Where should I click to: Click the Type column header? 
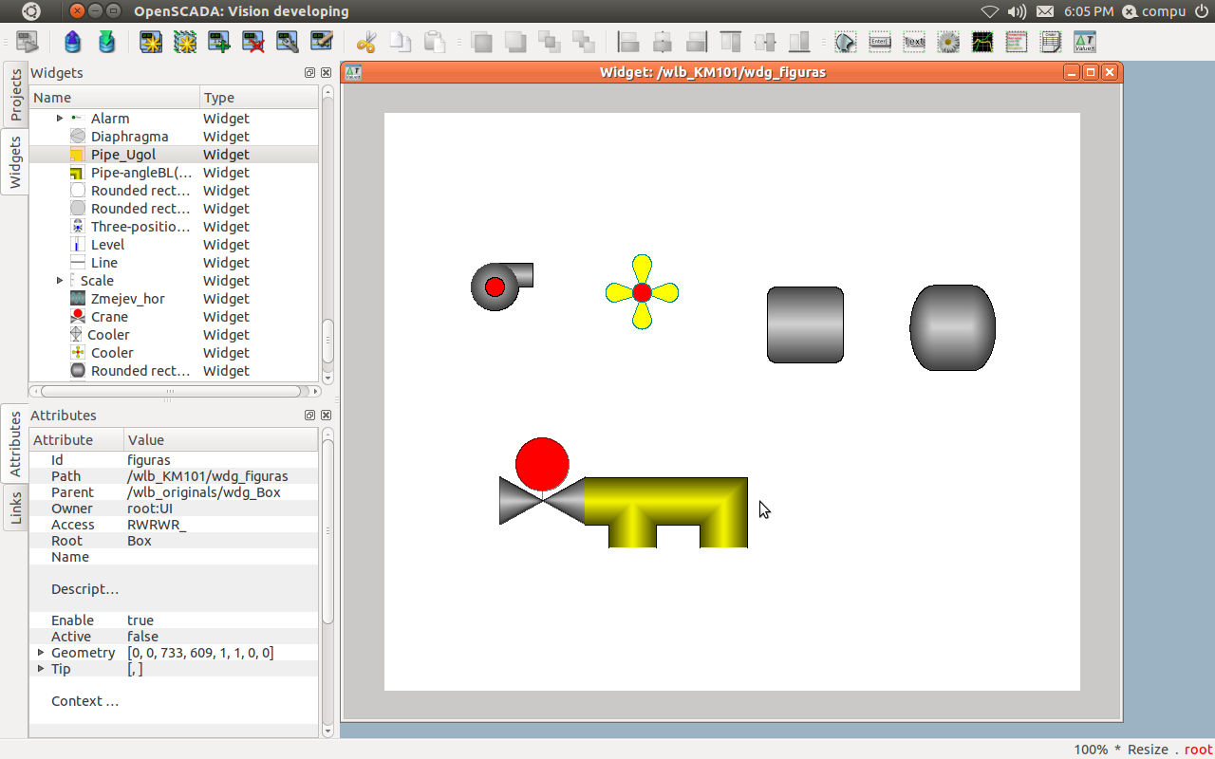258,98
